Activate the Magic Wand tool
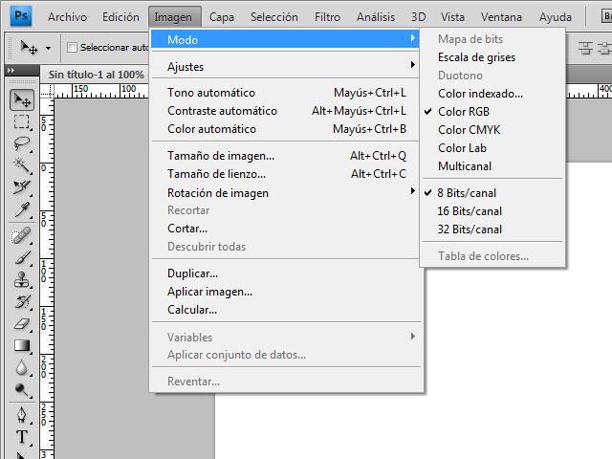The image size is (612, 459). click(x=22, y=165)
